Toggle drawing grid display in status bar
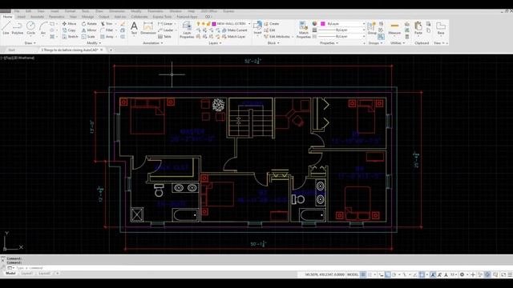The width and height of the screenshot is (513, 288). pyautogui.click(x=362, y=274)
